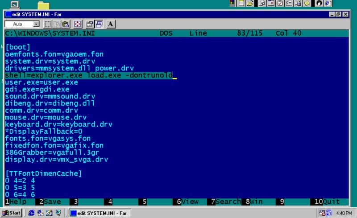357x218 pixels.
Task: Click the line 0 5=3 5
Action: (20, 188)
